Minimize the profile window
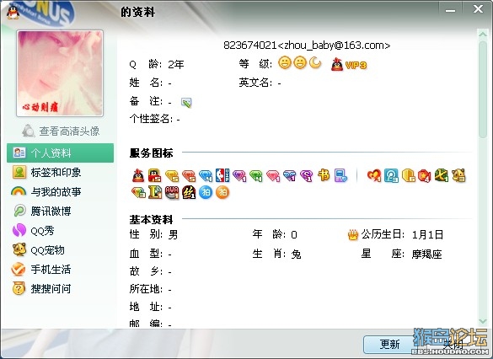493x359 pixels. (451, 10)
